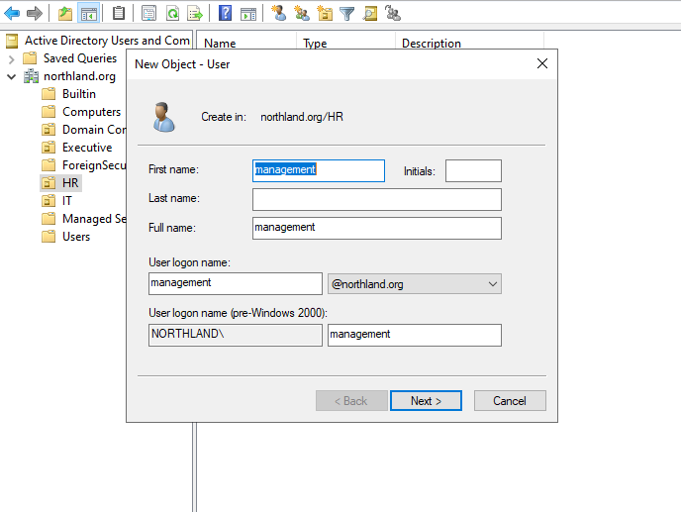Viewport: 681px width, 512px height.
Task: Click into the Last name field
Action: [x=376, y=199]
